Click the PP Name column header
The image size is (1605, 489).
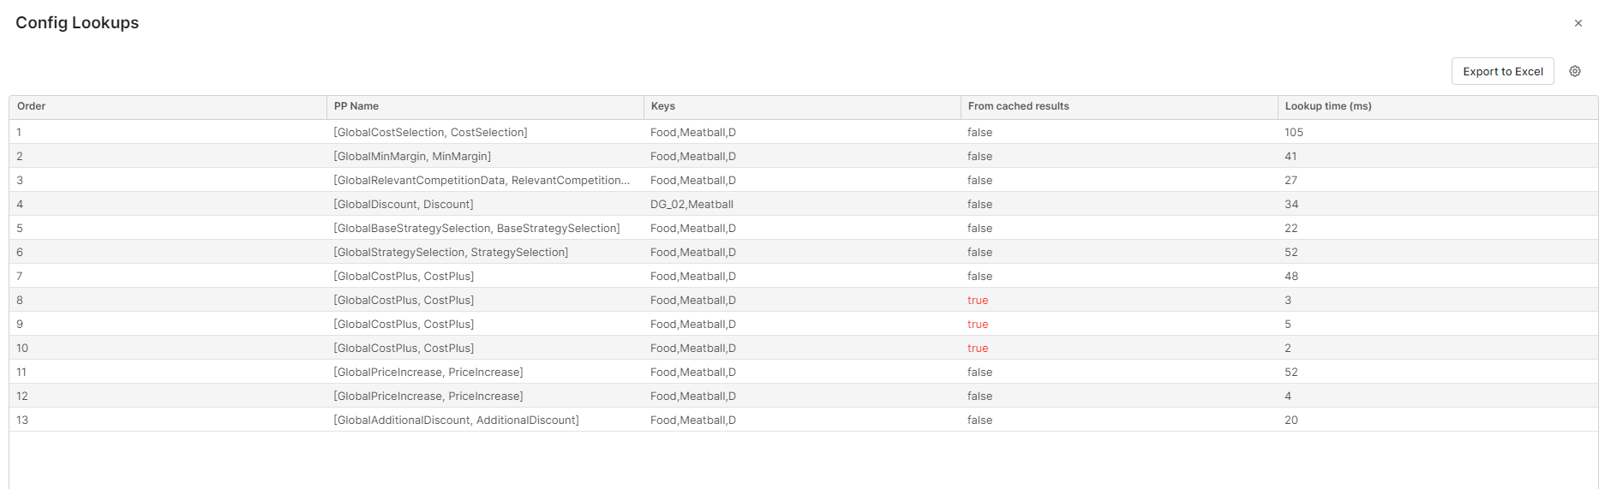pos(356,106)
